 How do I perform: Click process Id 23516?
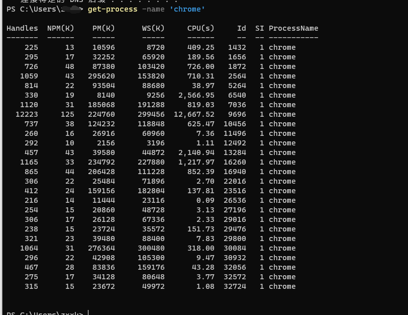coord(235,191)
